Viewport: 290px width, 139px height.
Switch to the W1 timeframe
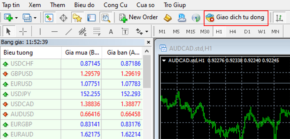tap(262, 32)
